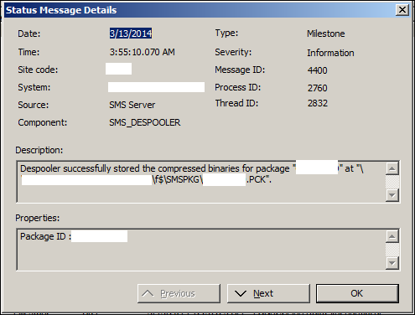Click the System value field

(156, 87)
